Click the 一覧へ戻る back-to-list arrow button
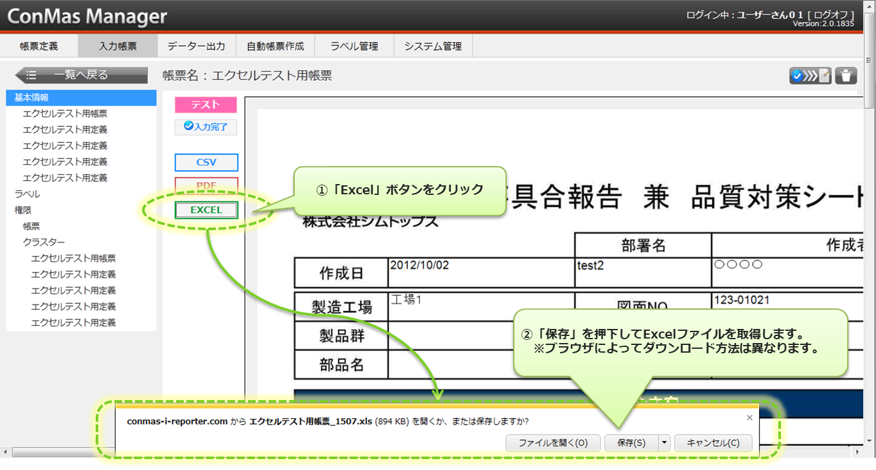 (81, 75)
